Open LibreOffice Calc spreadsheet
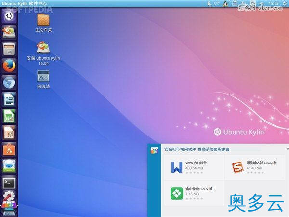This screenshot has width=289, height=217. [x=9, y=116]
